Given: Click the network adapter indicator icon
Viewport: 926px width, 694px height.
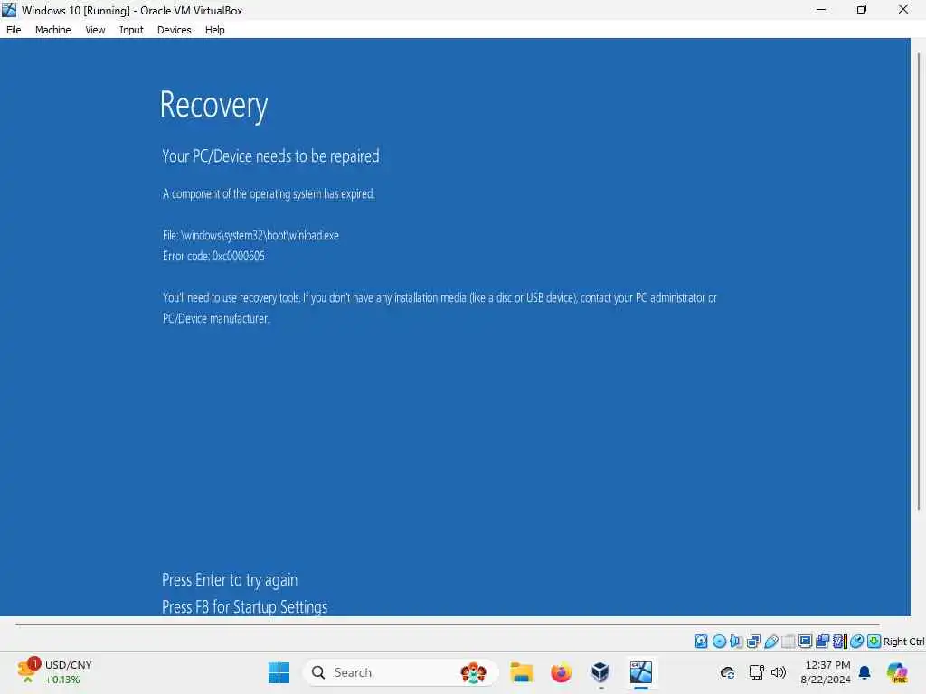Looking at the screenshot, I should click(x=753, y=641).
